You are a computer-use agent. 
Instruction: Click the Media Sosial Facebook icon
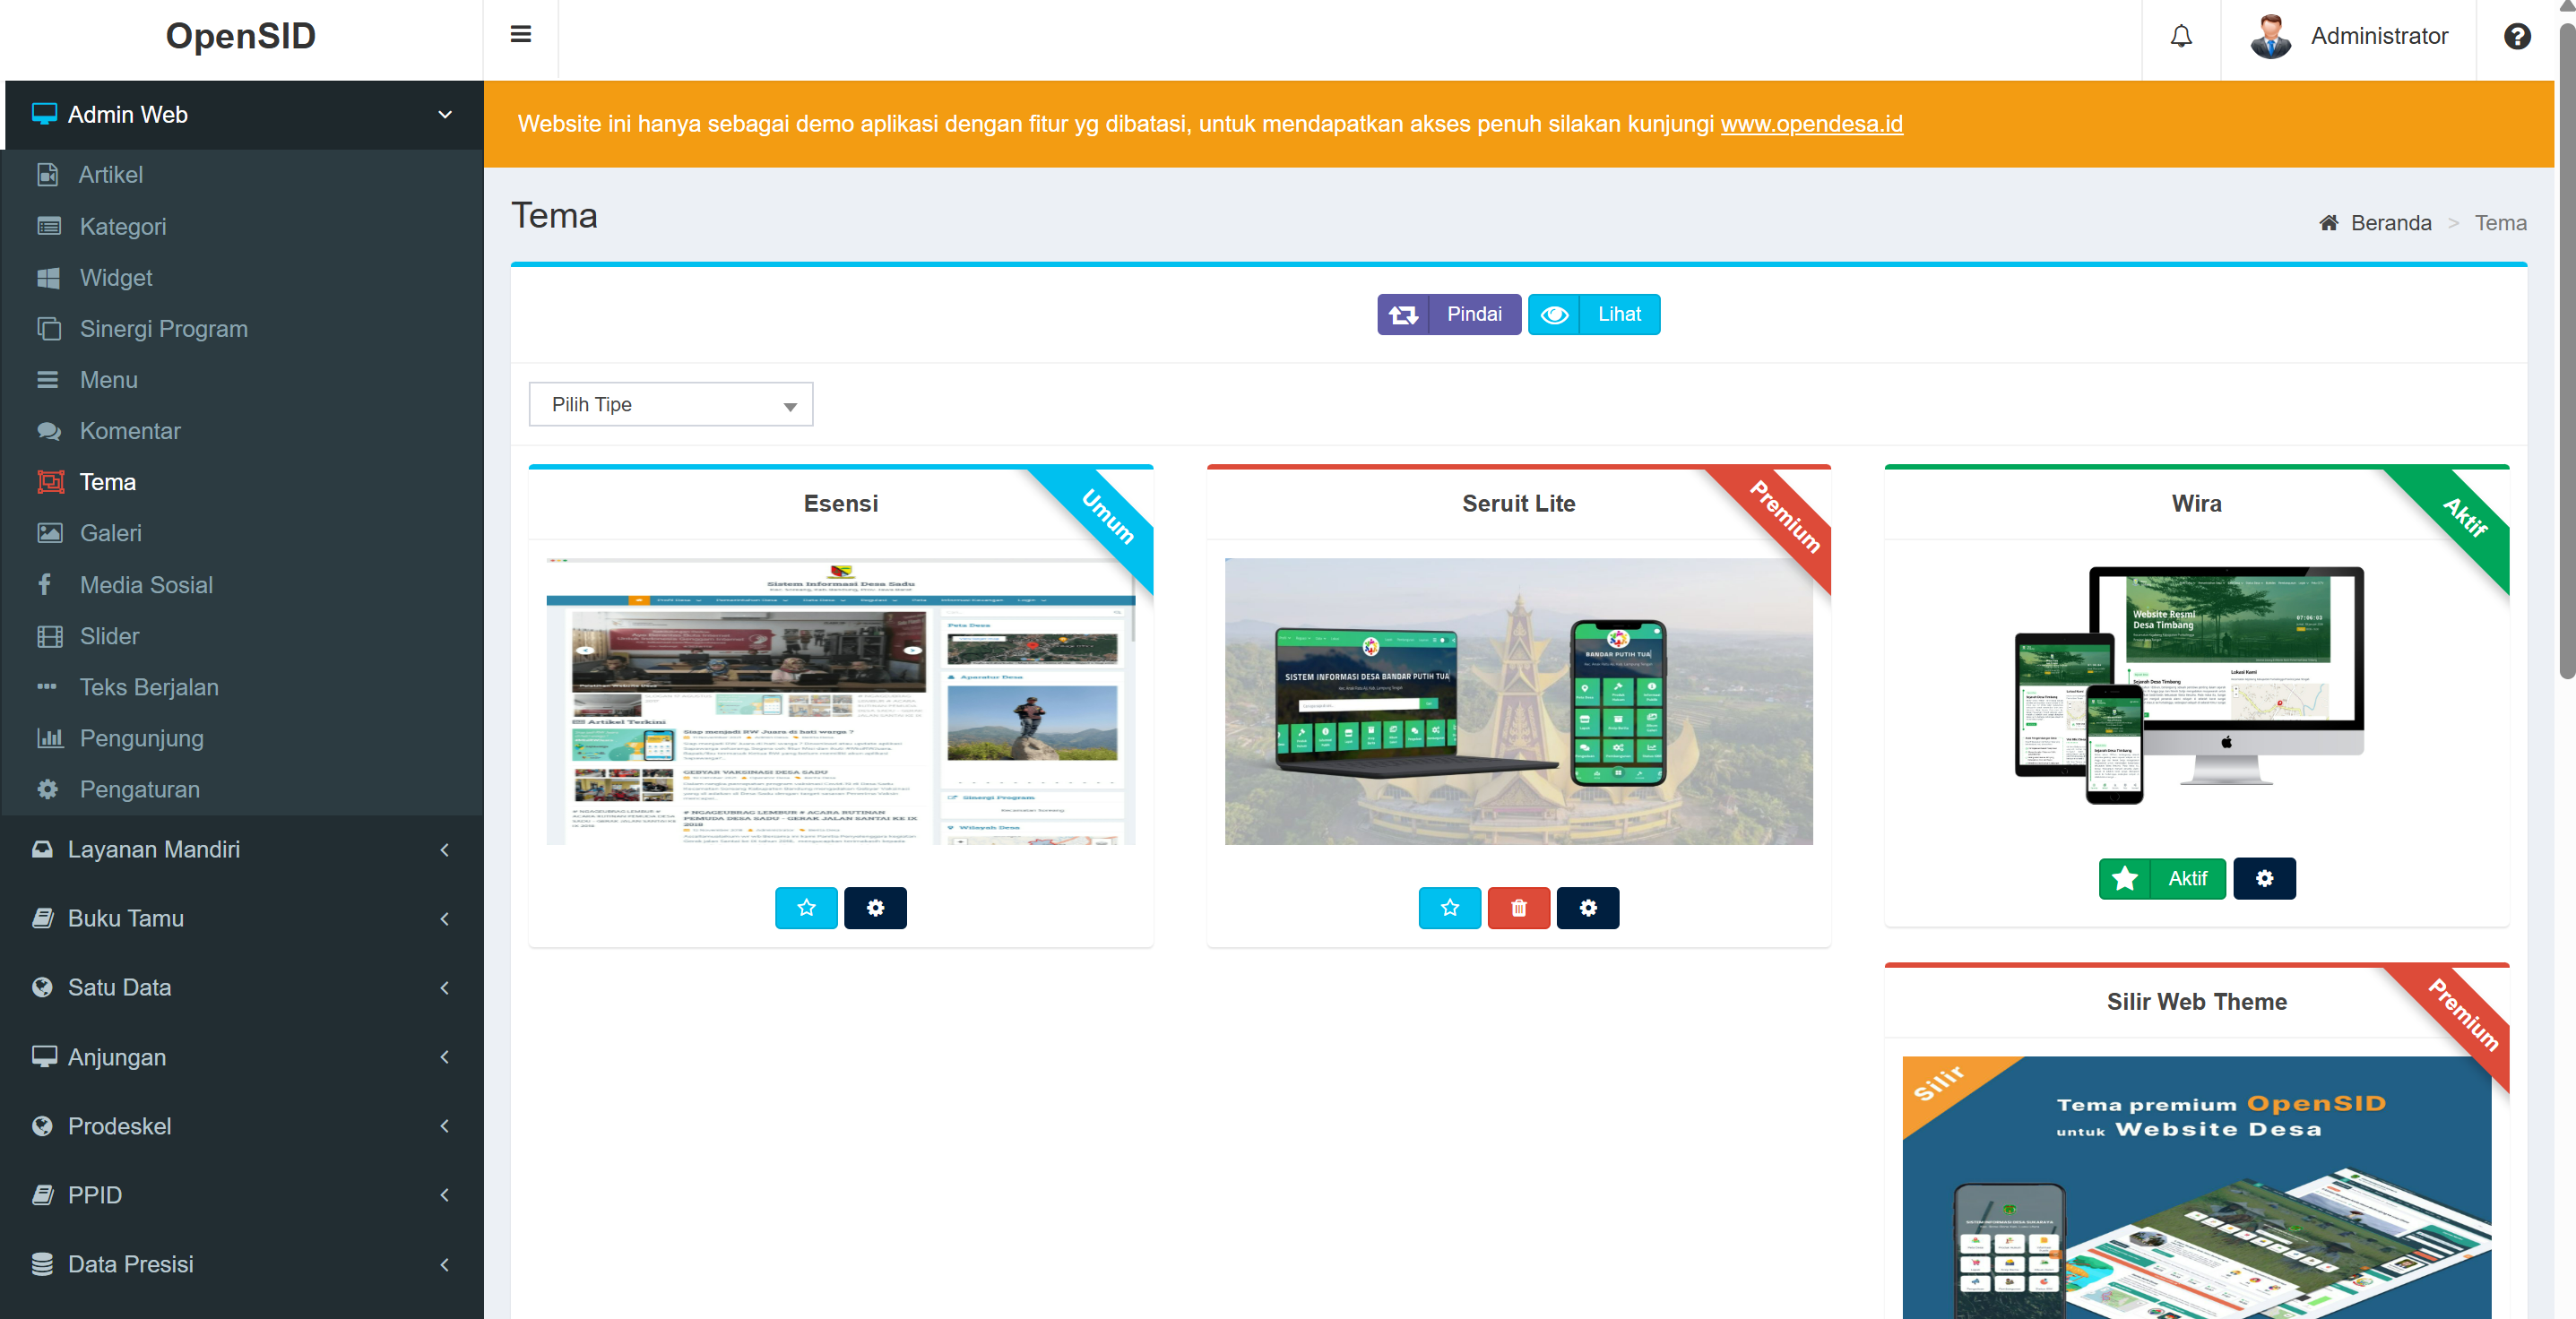44,584
